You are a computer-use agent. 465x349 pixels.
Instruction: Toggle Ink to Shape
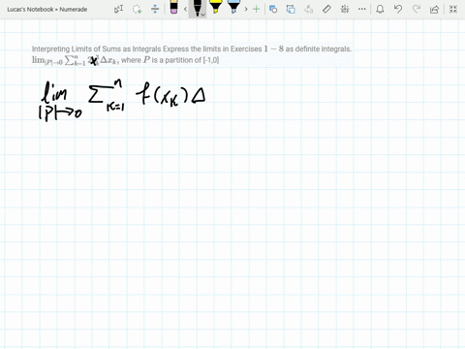tap(291, 9)
